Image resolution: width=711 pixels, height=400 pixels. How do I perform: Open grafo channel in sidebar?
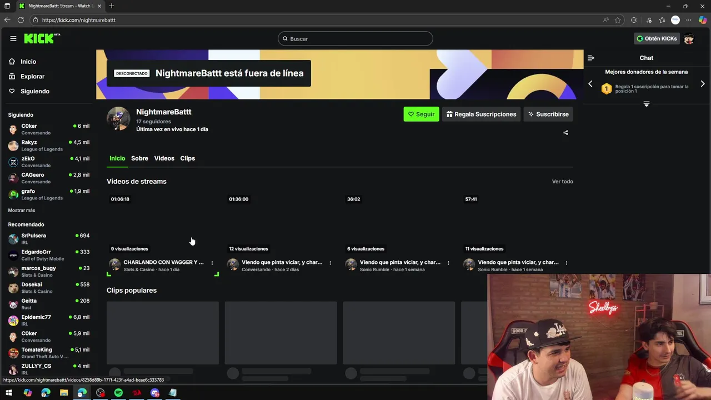[49, 194]
